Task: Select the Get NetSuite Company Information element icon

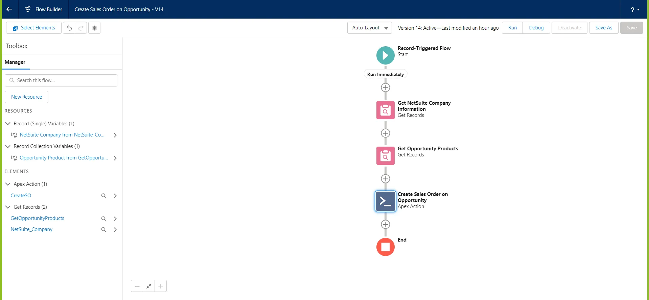Action: [x=386, y=110]
